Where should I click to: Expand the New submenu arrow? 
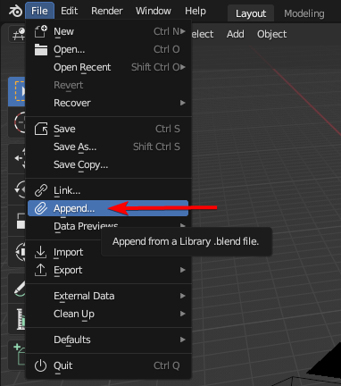point(183,31)
